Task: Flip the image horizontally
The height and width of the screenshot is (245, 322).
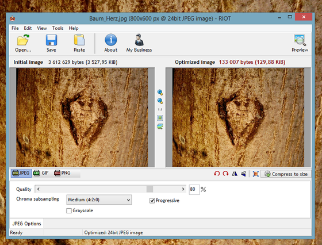Action: point(235,174)
